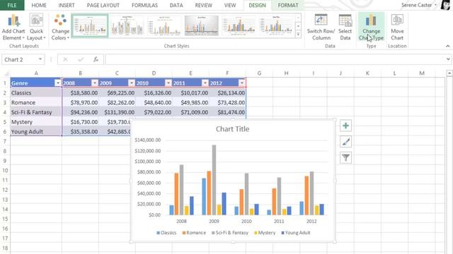453x254 pixels.
Task: Click Chart Styles gallery up arrow
Action: [298, 18]
